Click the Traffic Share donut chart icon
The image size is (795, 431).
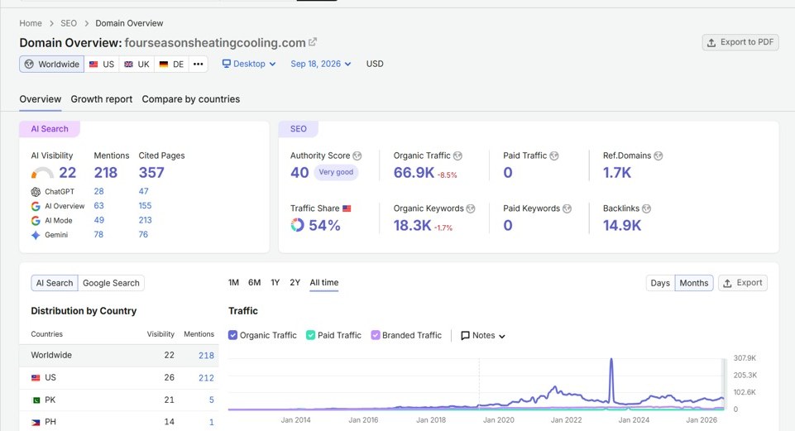[x=297, y=225]
